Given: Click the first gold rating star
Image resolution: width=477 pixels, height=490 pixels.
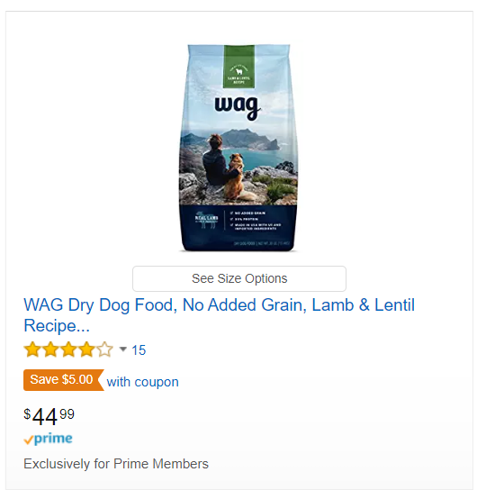Looking at the screenshot, I should (x=31, y=349).
